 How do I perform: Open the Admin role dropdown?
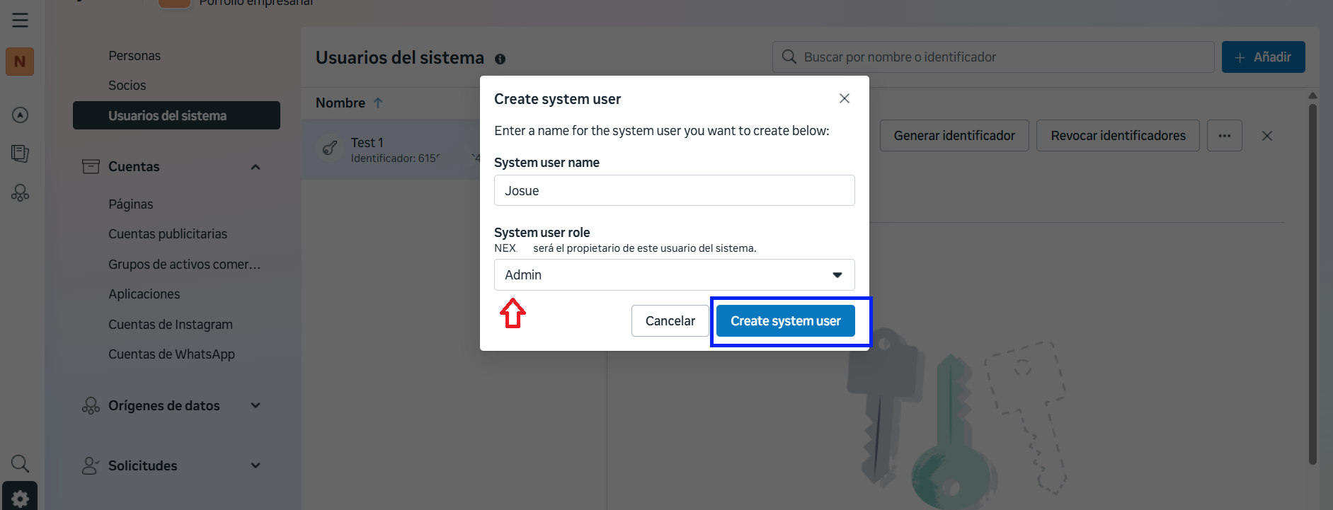pyautogui.click(x=674, y=275)
